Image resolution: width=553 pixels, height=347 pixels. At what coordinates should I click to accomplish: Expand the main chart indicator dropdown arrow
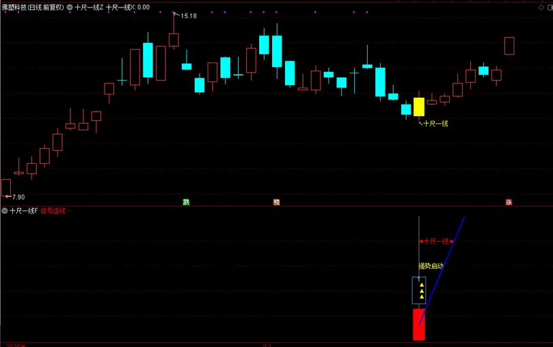click(70, 7)
